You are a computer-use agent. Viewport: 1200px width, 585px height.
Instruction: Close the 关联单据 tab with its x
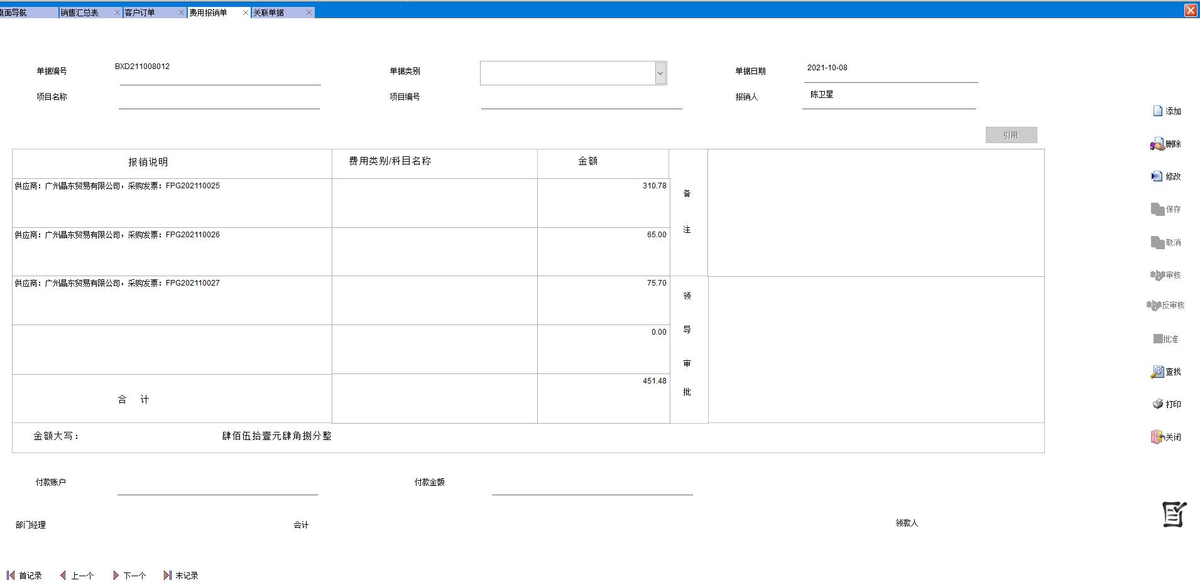click(x=308, y=11)
